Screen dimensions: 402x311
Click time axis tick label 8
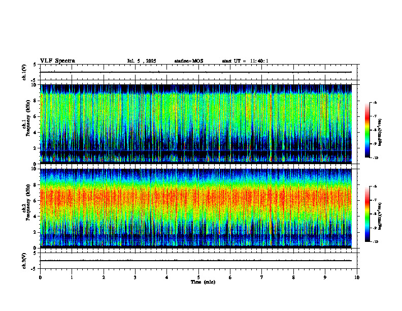click(x=293, y=277)
